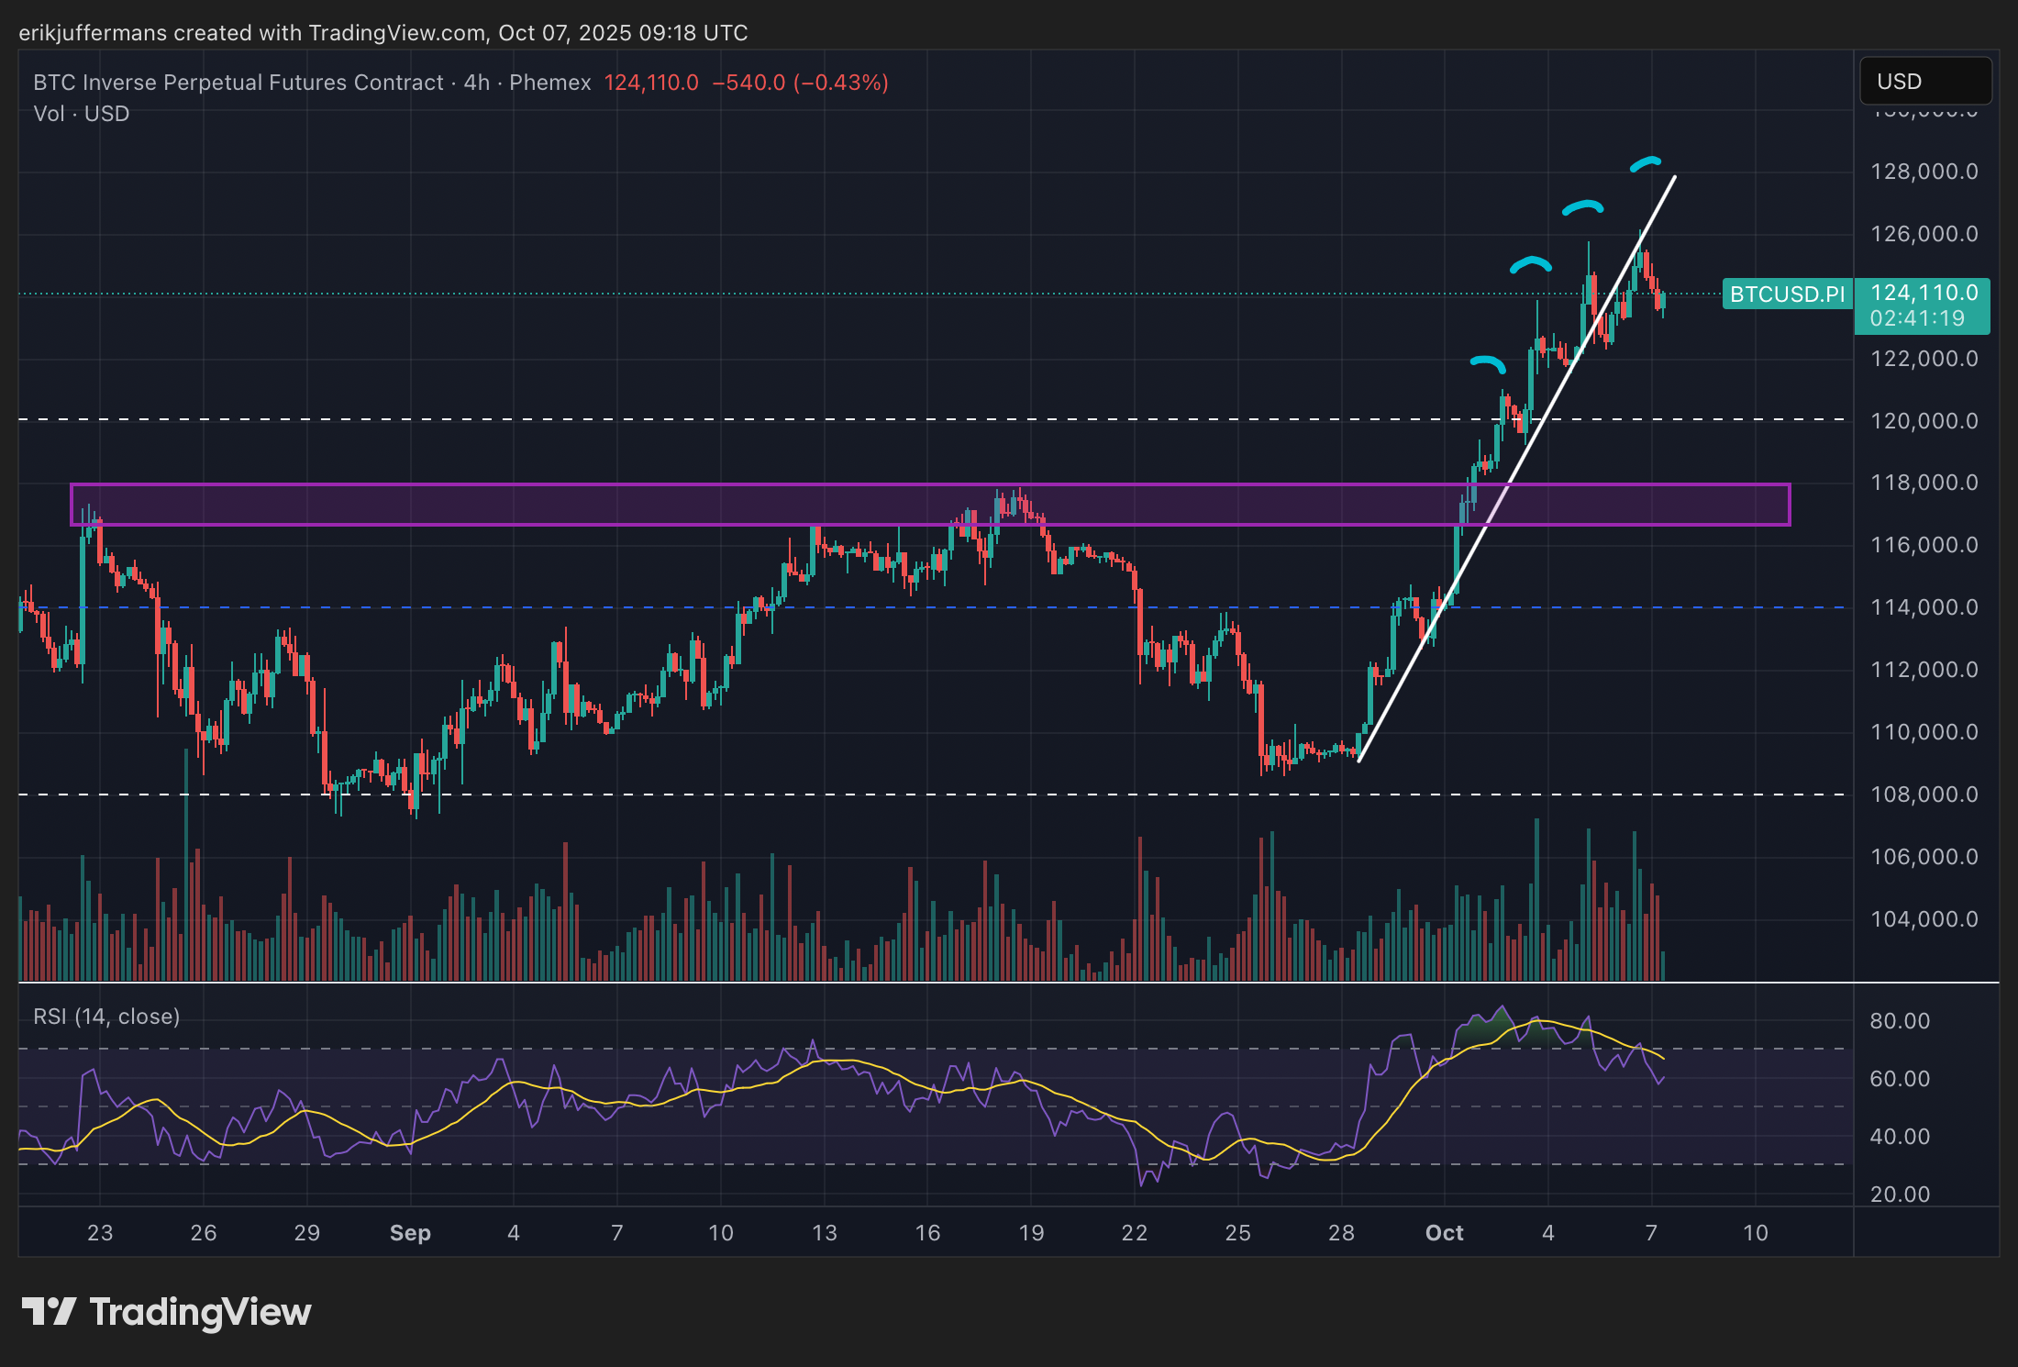Image resolution: width=2018 pixels, height=1367 pixels.
Task: Click the 124,110.0 current price countdown label
Action: click(1923, 306)
